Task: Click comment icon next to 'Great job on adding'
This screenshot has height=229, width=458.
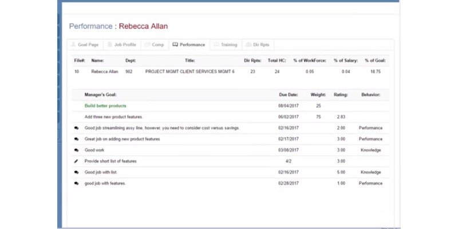Action: point(77,139)
